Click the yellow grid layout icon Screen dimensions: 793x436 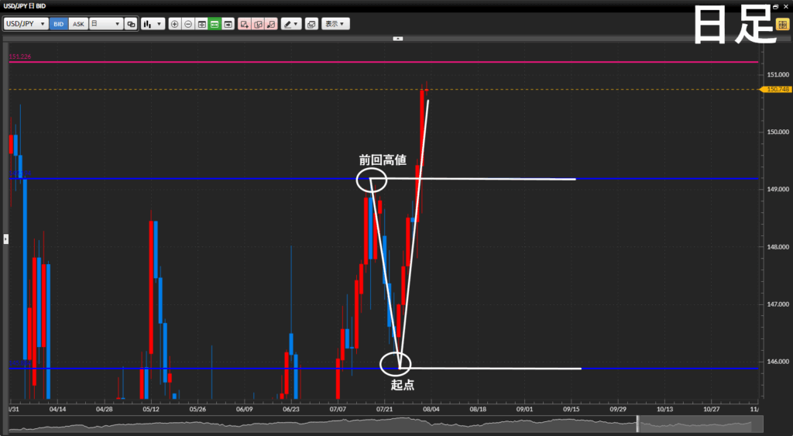782,24
